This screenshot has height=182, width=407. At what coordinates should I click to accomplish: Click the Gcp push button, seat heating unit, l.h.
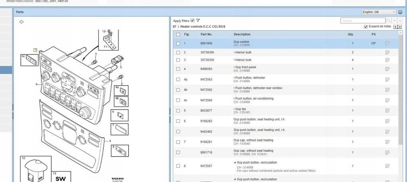tap(259, 119)
